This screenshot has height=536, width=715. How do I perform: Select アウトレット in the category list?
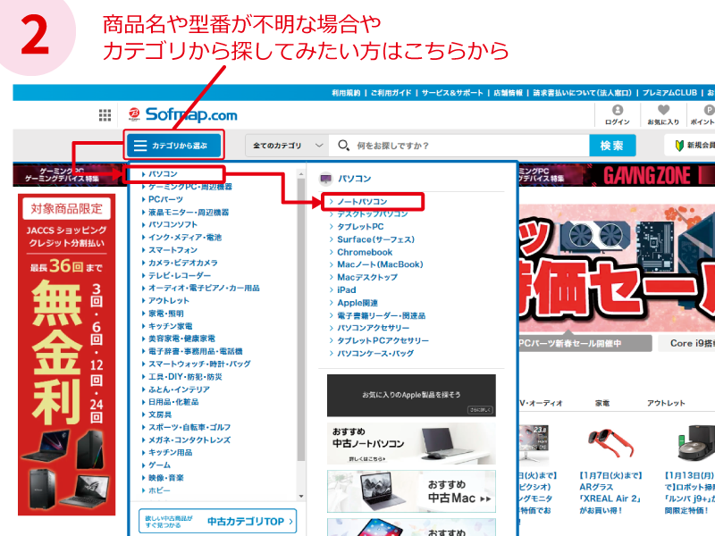(x=168, y=301)
